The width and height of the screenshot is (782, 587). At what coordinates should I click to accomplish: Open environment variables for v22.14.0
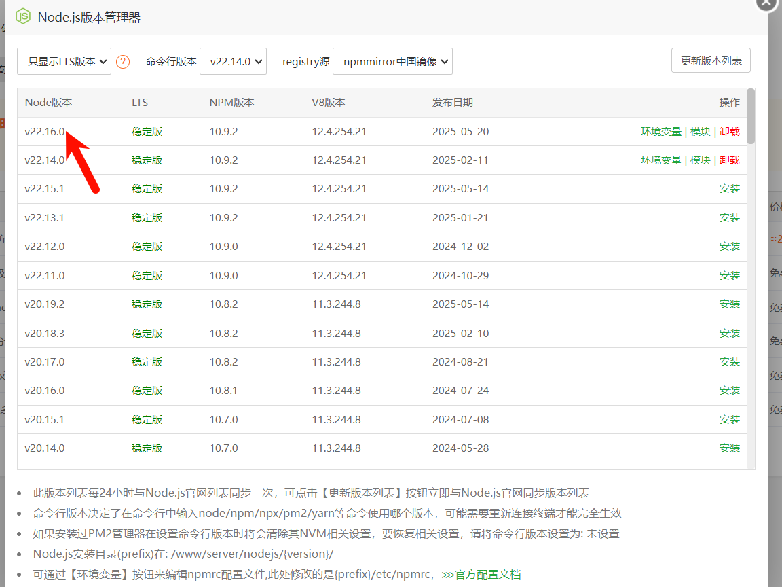click(660, 160)
